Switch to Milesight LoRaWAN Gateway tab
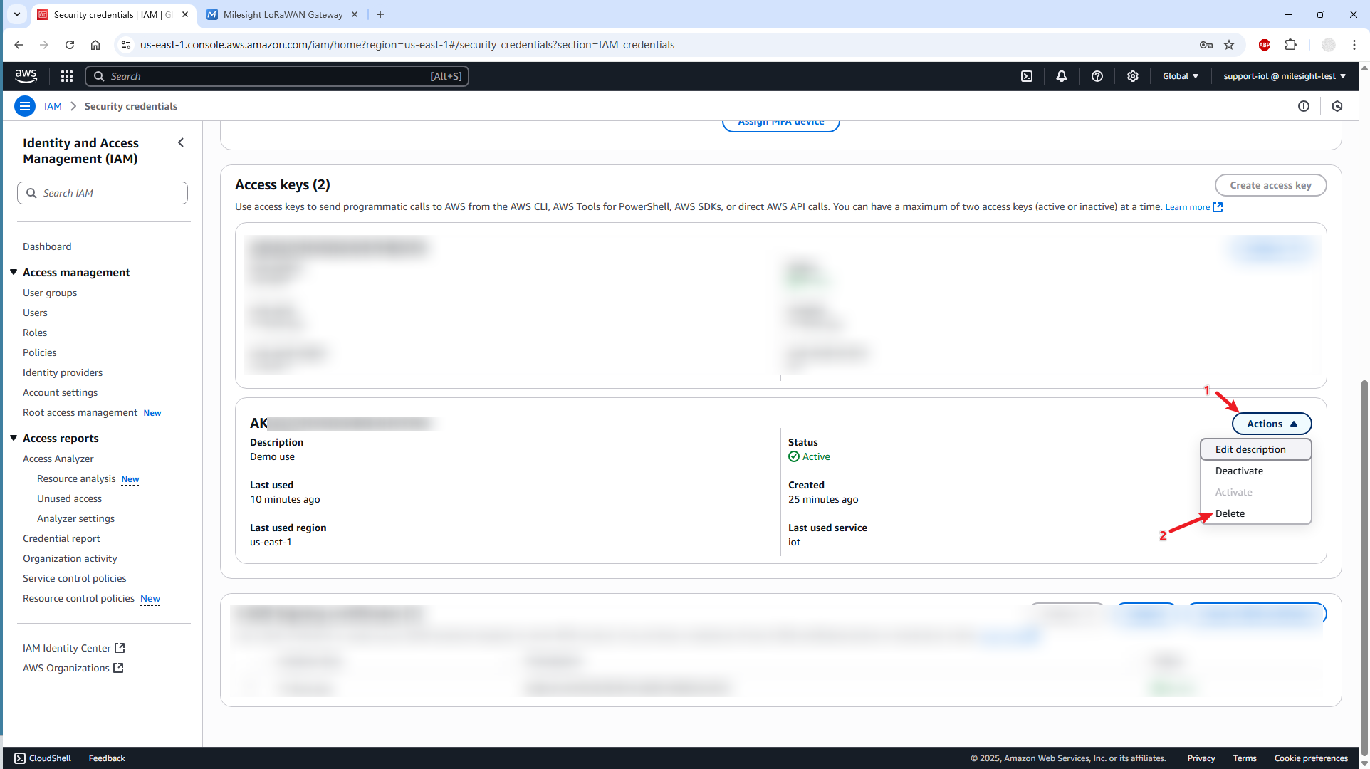1370x769 pixels. [283, 14]
